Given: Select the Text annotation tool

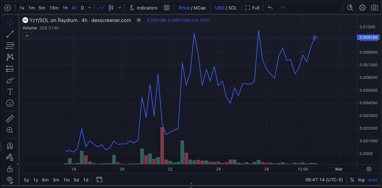Looking at the screenshot, I should click(x=10, y=92).
